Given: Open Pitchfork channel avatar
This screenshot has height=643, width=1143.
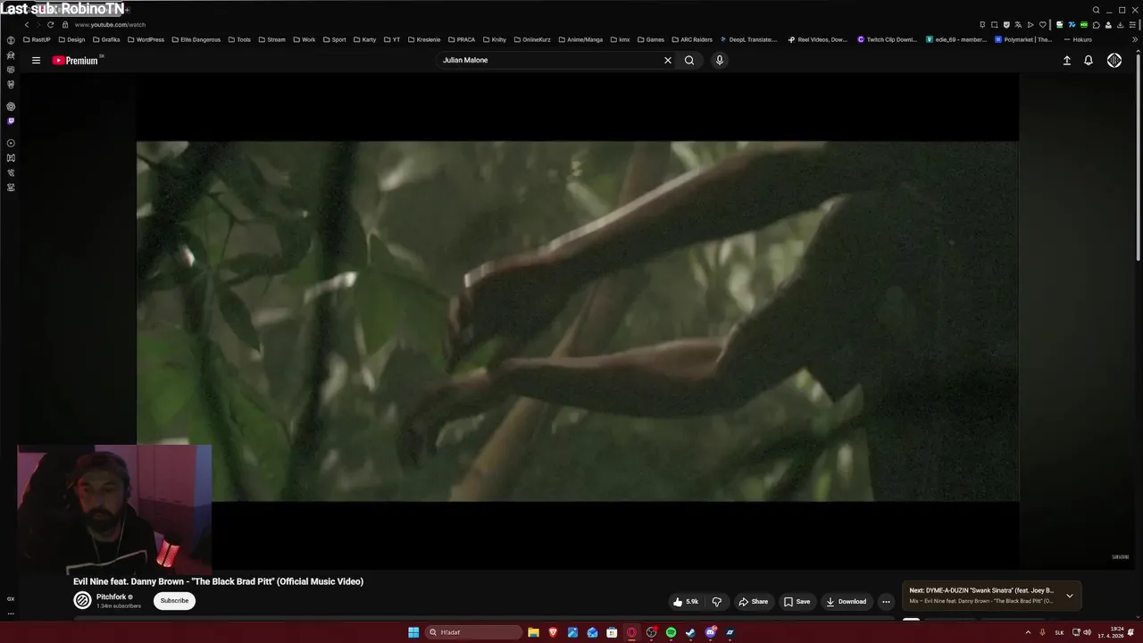Looking at the screenshot, I should coord(82,600).
